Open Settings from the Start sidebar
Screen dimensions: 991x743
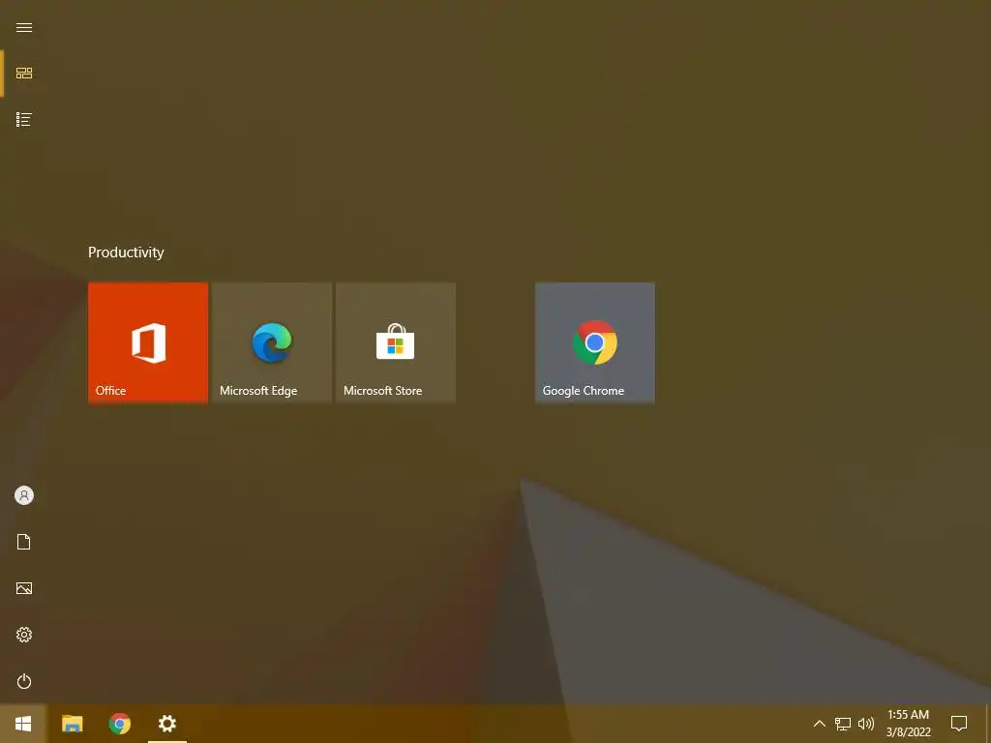[x=24, y=635]
